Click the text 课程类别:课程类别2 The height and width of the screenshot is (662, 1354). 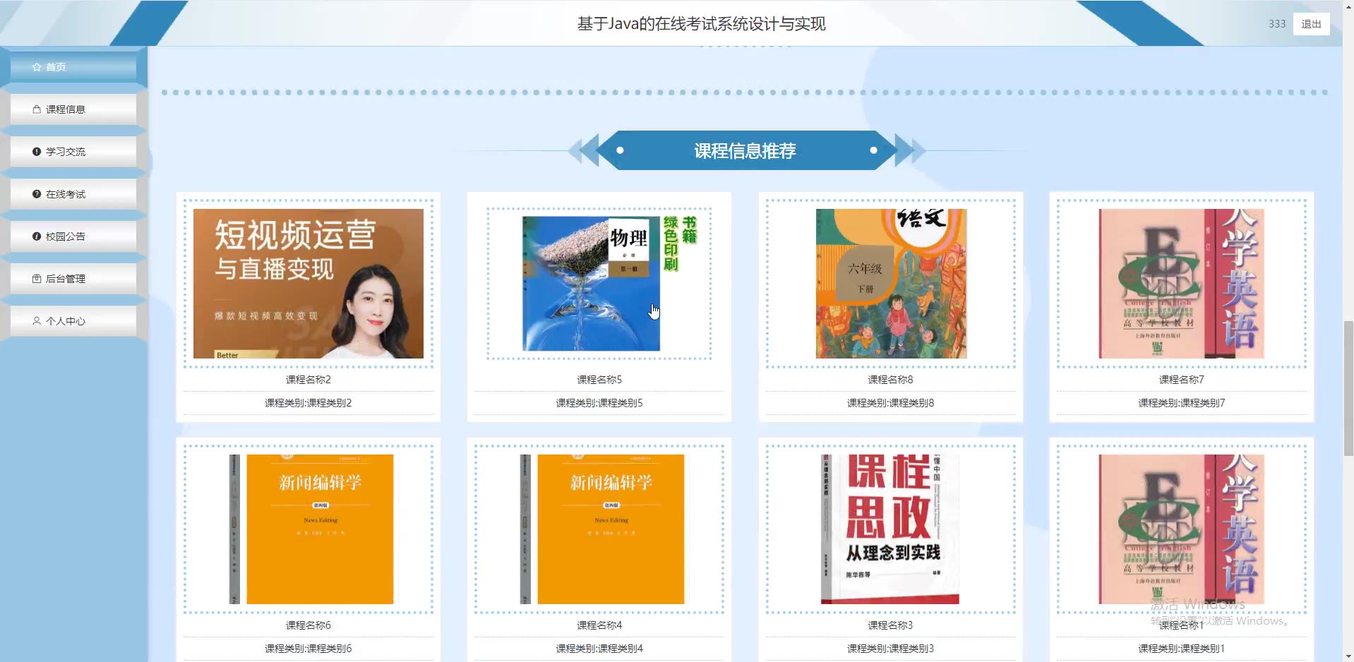308,403
